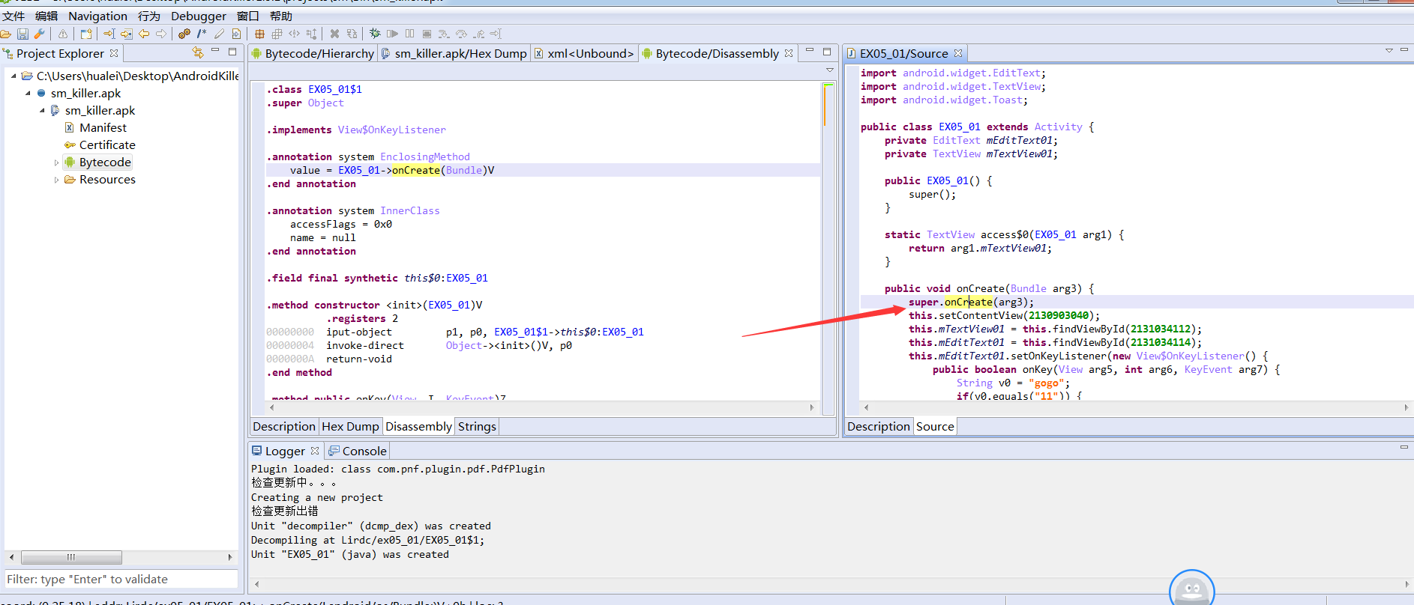
Task: Navigate forward with the right arrow icon
Action: tap(161, 34)
